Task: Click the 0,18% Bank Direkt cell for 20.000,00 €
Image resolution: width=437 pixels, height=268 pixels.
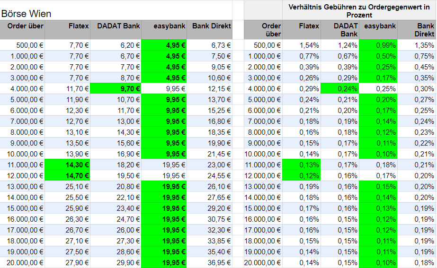Action: click(417, 262)
